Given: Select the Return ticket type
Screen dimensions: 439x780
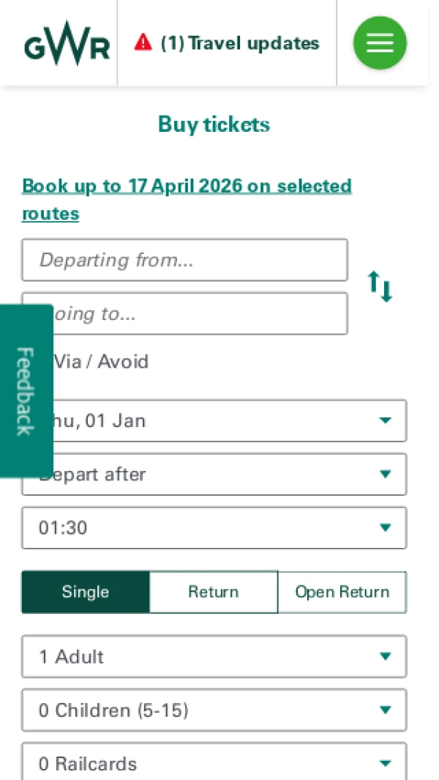Looking at the screenshot, I should point(214,592).
